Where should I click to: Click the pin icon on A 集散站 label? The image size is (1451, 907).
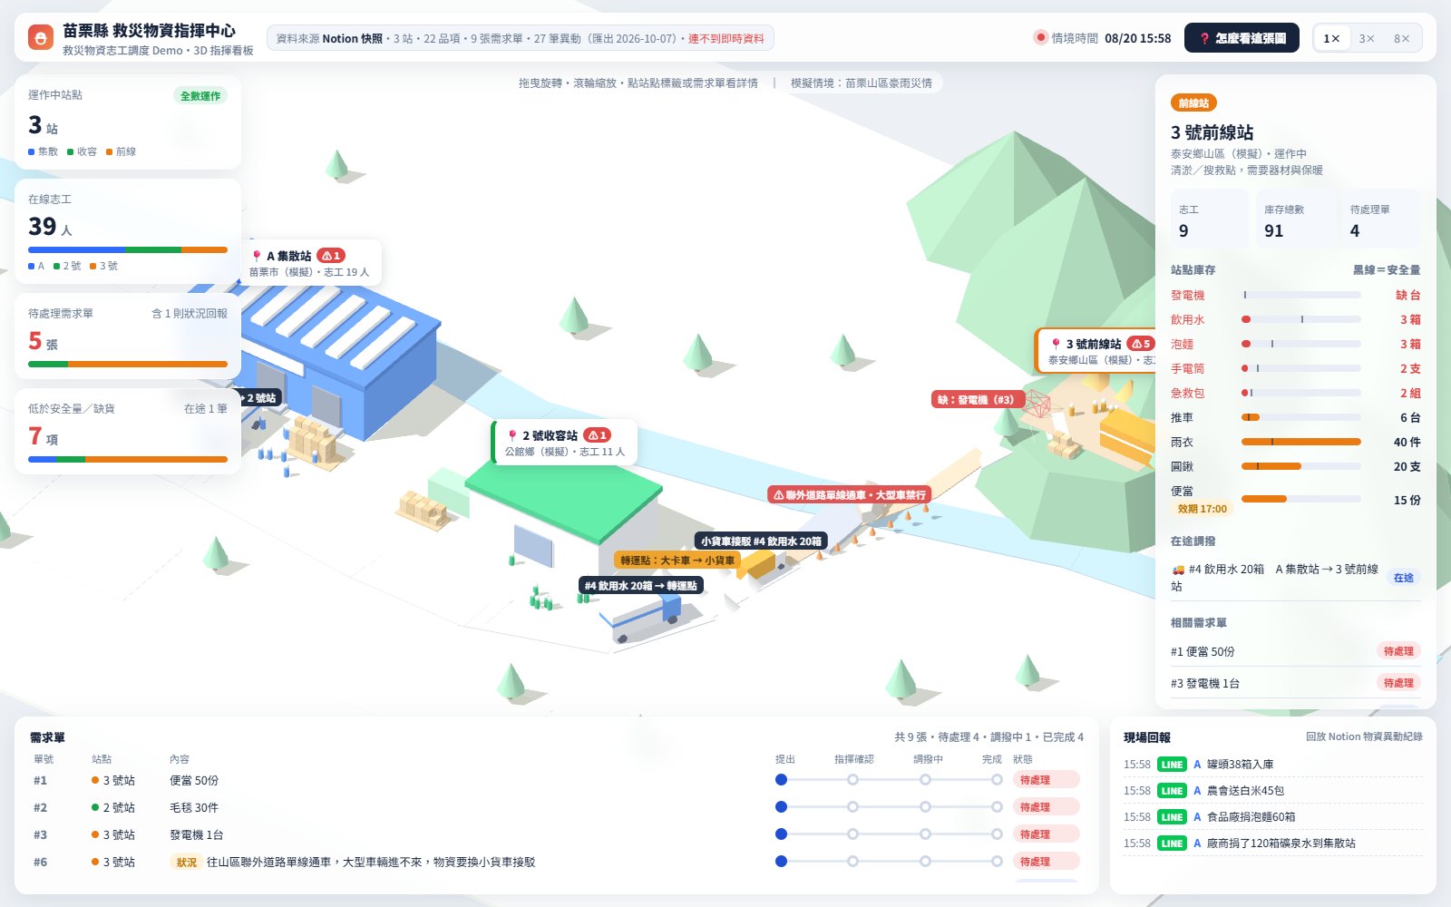point(258,256)
